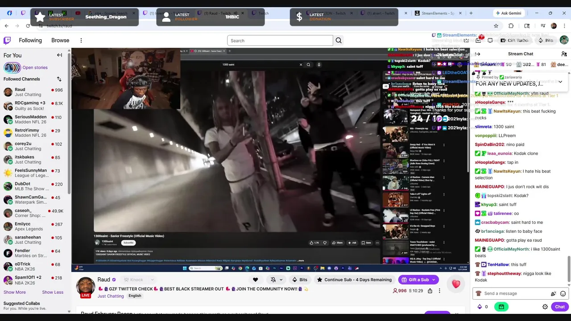Open the celebration party popper icon in chat

[x=554, y=293]
